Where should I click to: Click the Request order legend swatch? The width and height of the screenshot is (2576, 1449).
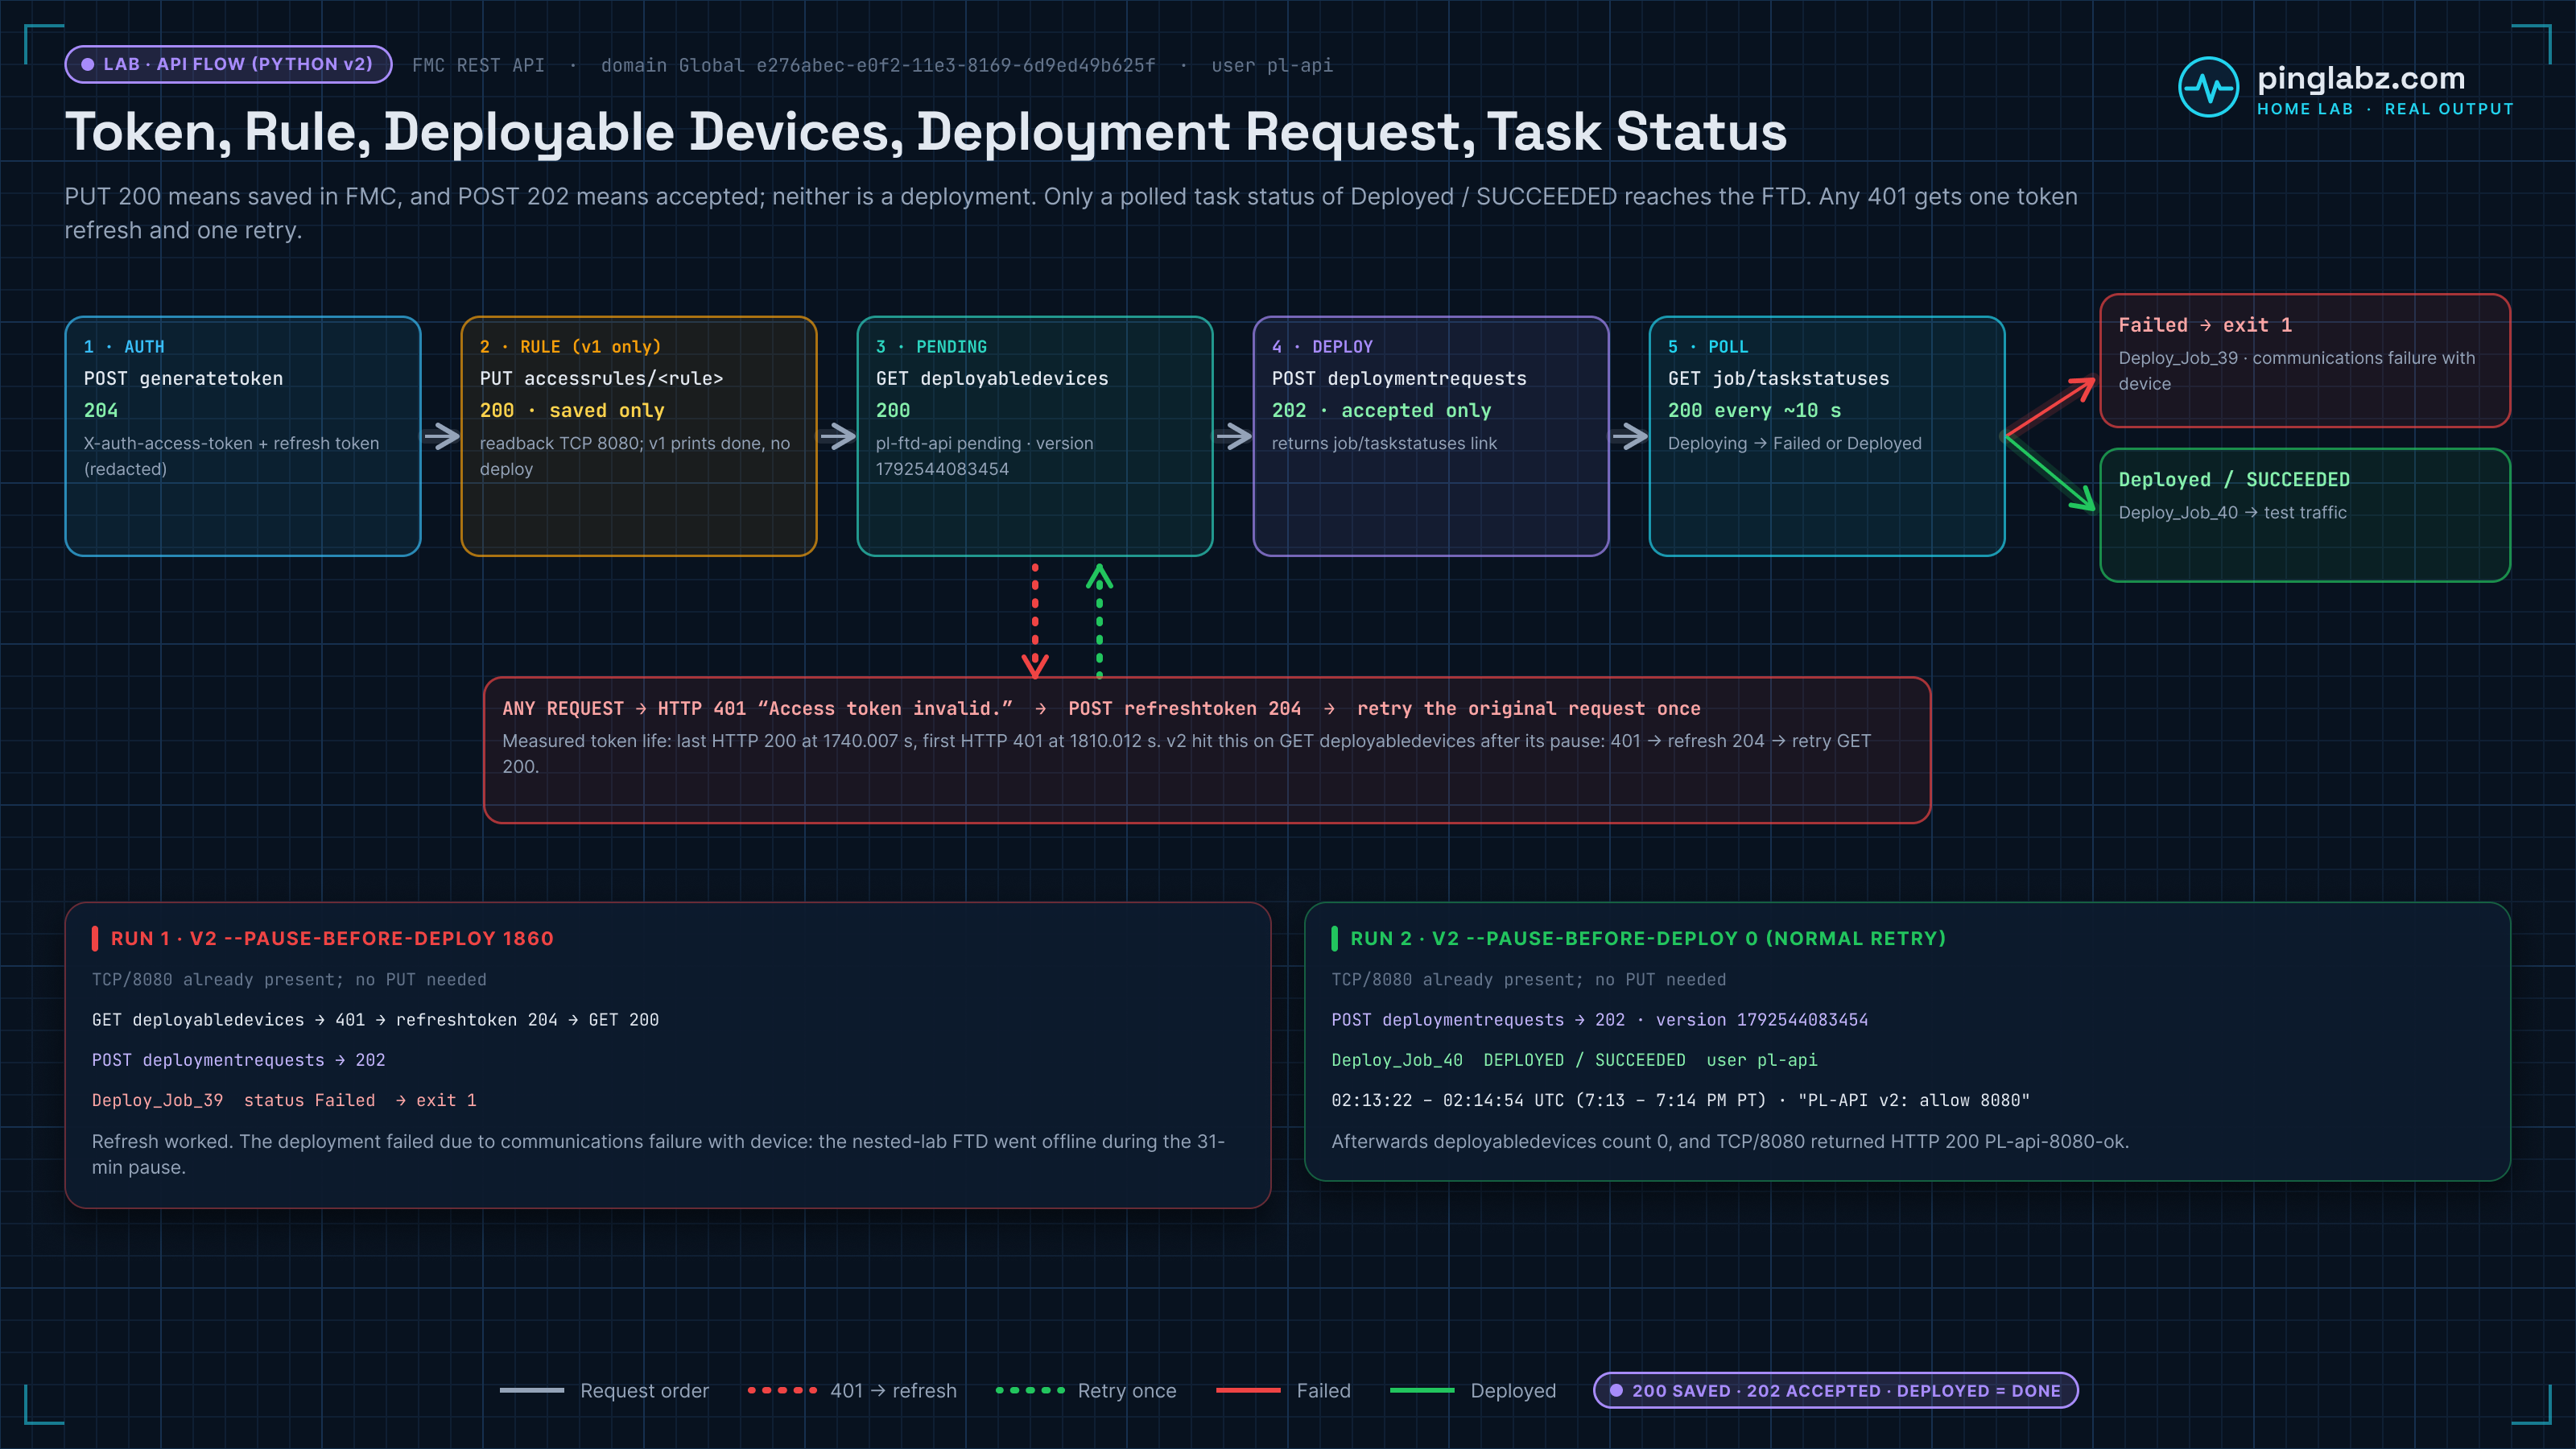coord(531,1390)
